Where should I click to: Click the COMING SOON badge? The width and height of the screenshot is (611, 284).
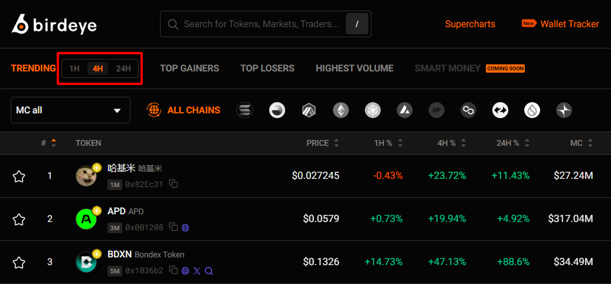tap(505, 68)
